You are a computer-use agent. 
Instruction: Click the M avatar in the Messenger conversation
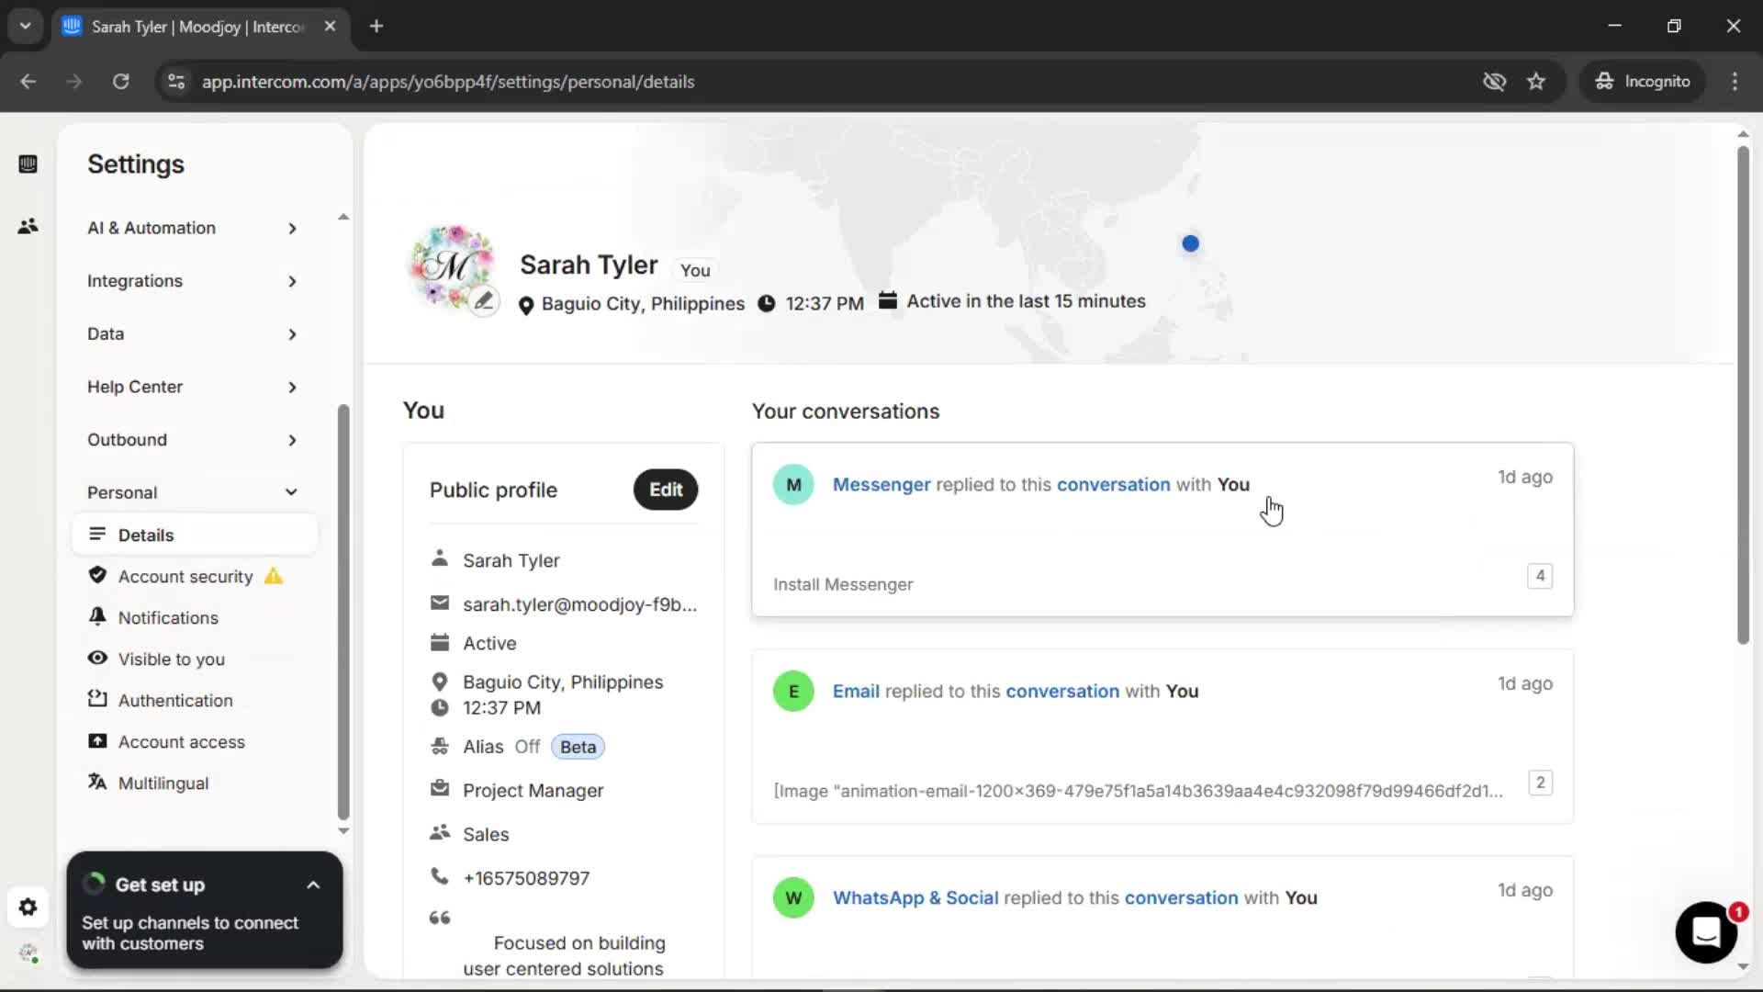pos(793,484)
